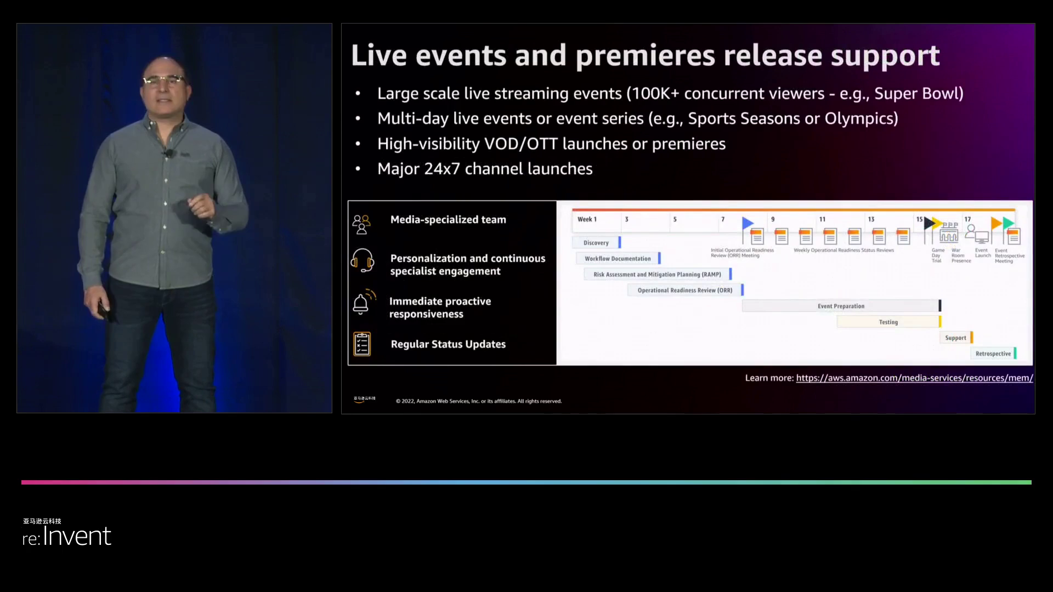Click the media-specialized team people icon
1053x592 pixels.
(x=361, y=224)
